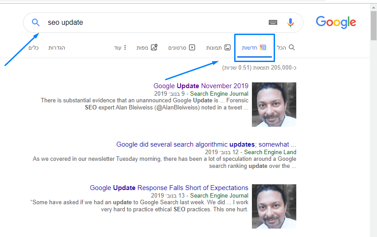The height and width of the screenshot is (237, 377).
Task: Click the vertical scrollbar thumb
Action: tap(373, 26)
